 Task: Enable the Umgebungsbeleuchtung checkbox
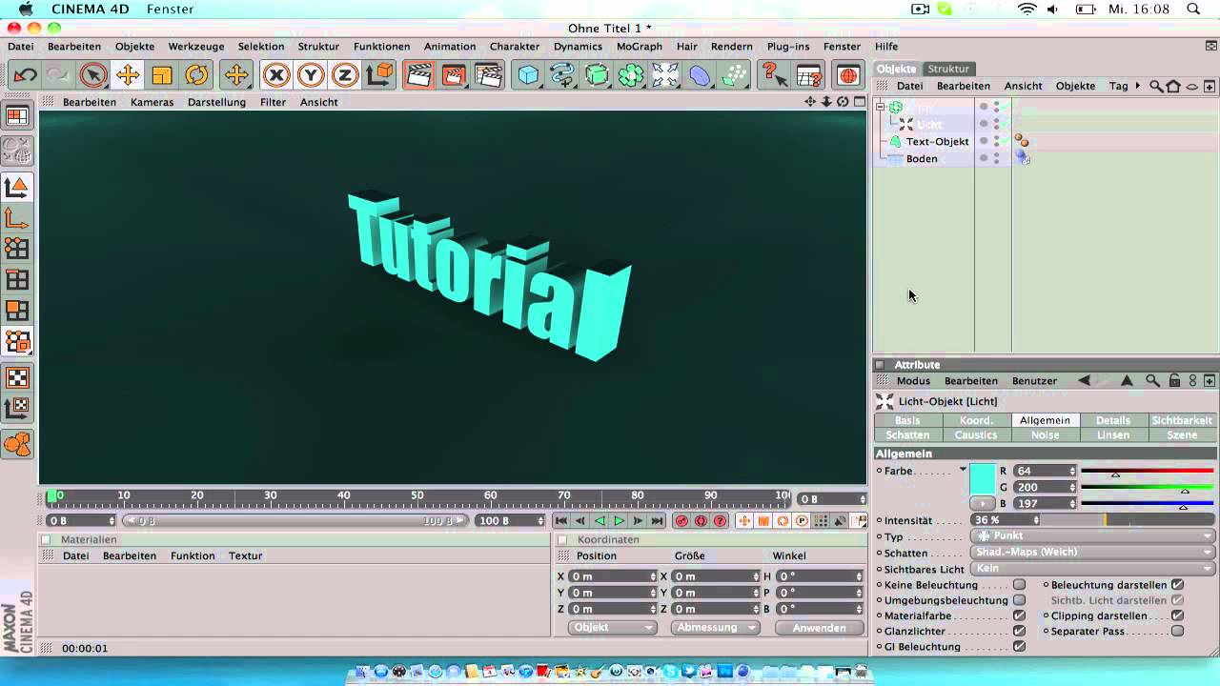[x=1019, y=600]
